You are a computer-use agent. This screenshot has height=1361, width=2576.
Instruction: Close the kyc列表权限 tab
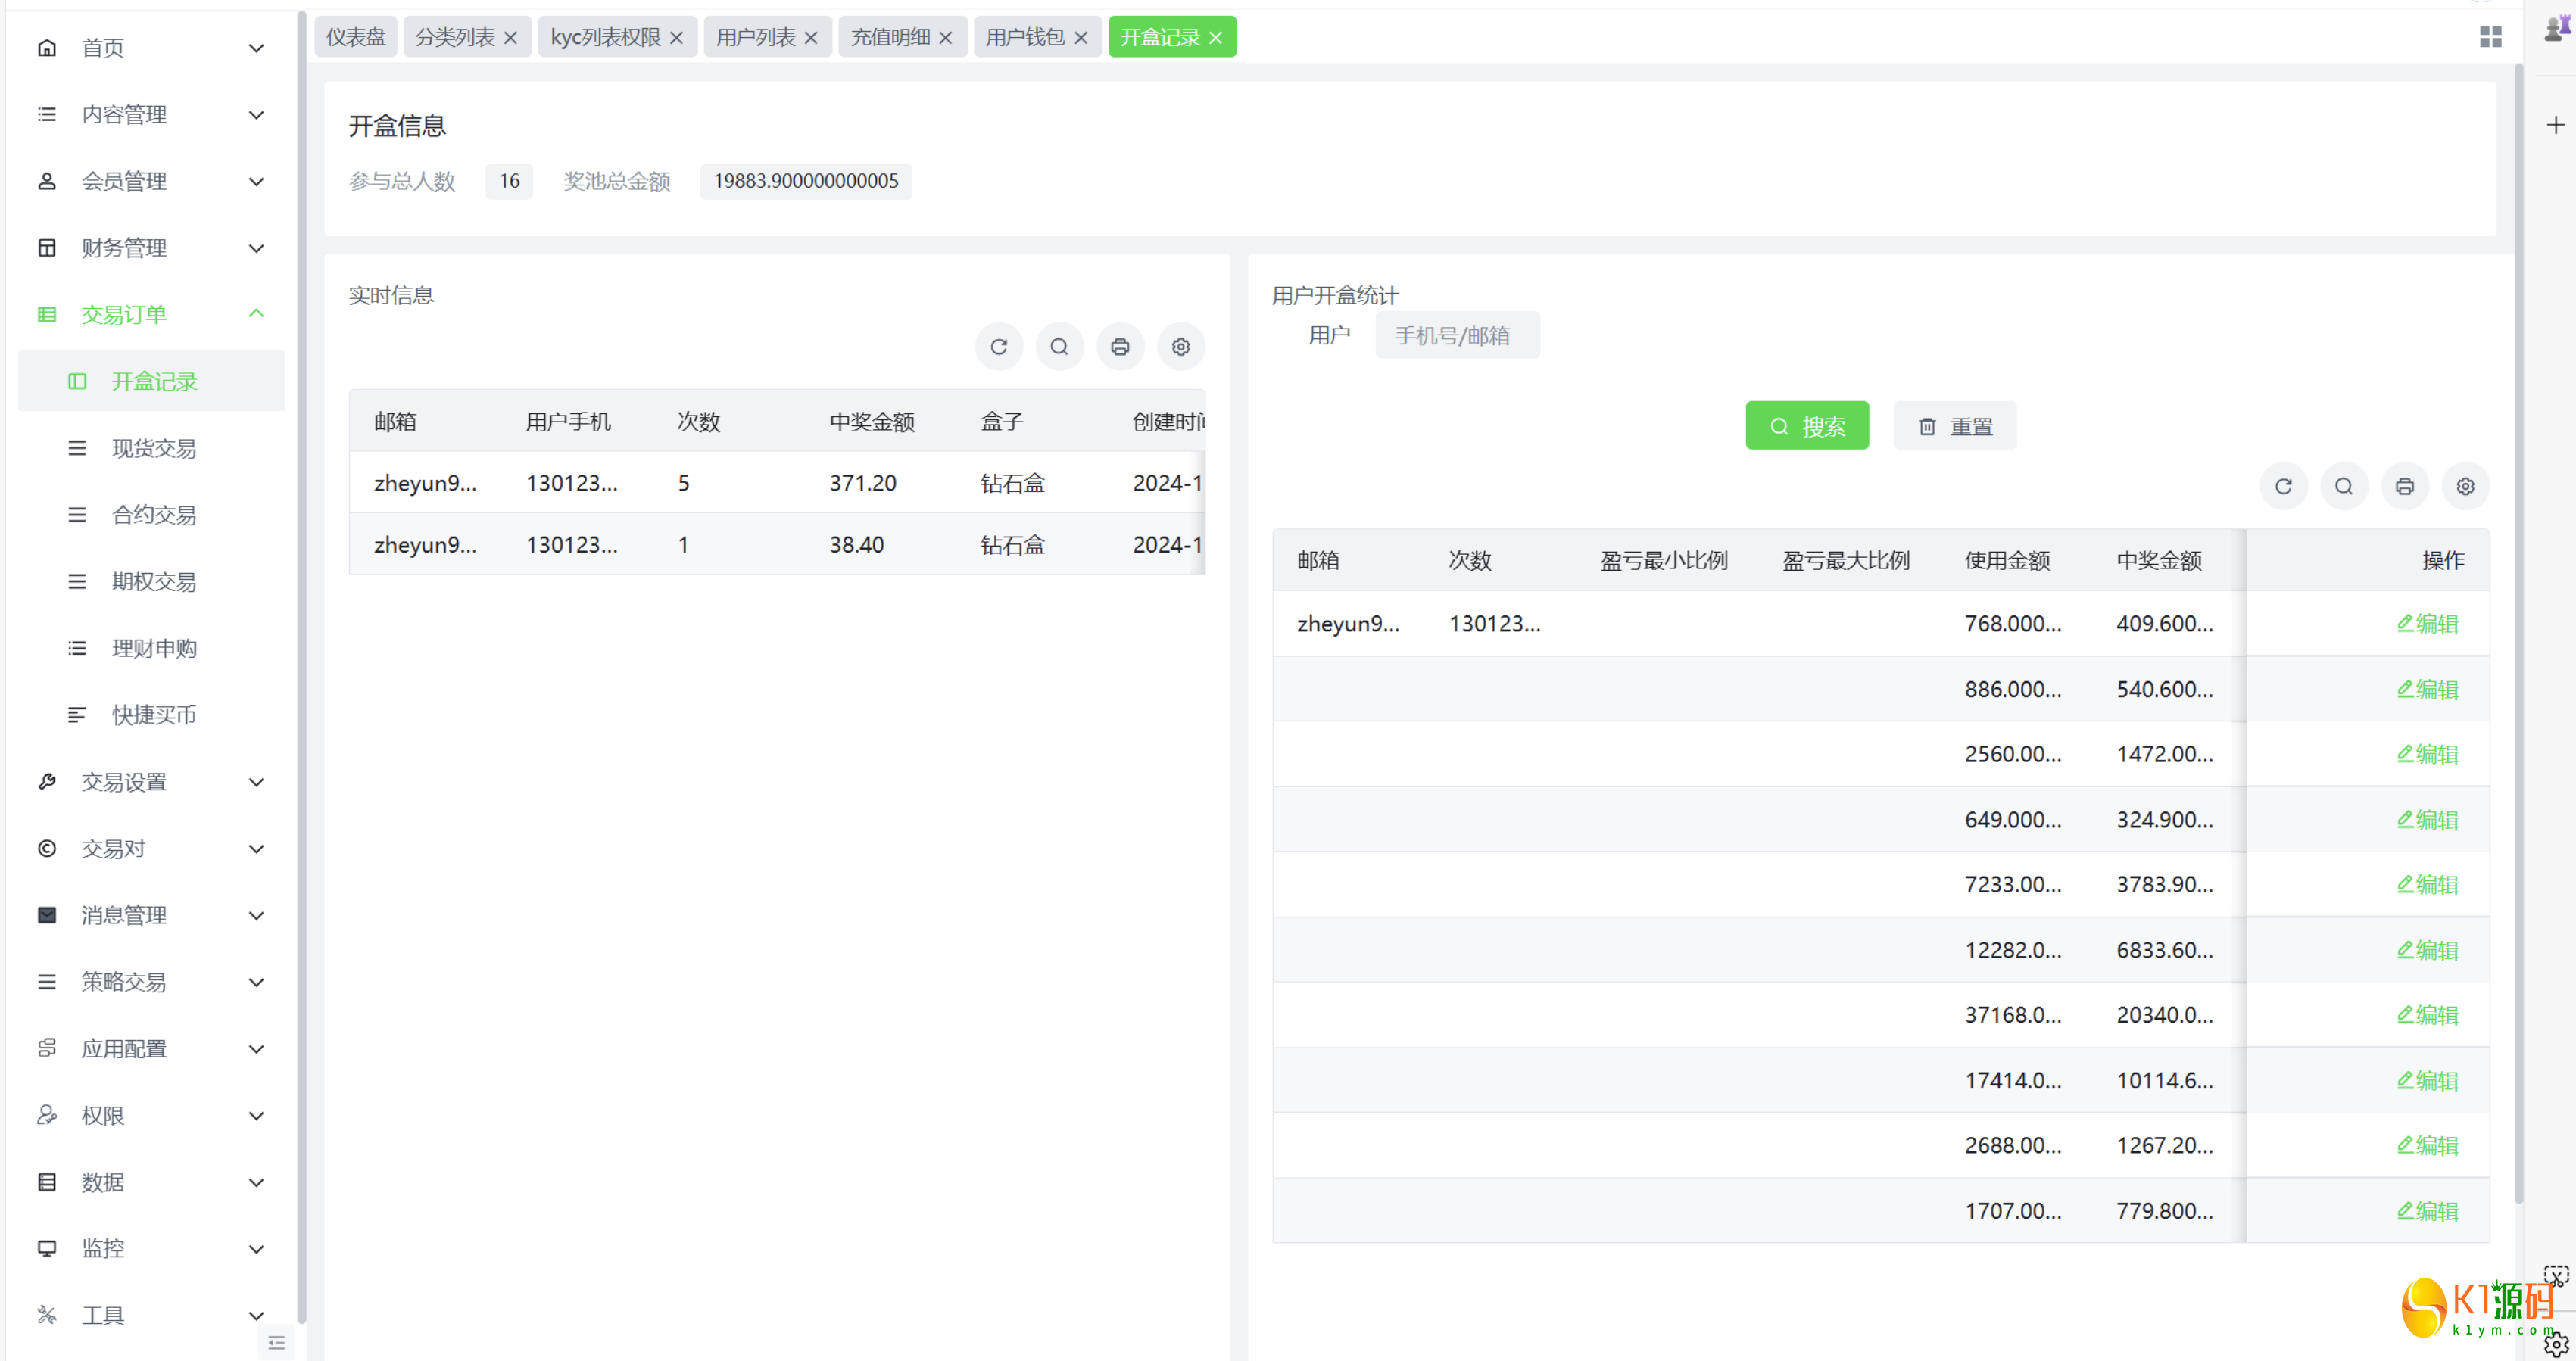tap(677, 38)
